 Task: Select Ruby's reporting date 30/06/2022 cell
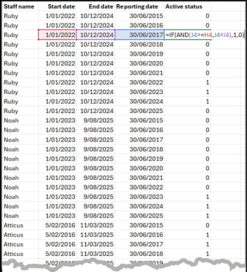[x=140, y=82]
